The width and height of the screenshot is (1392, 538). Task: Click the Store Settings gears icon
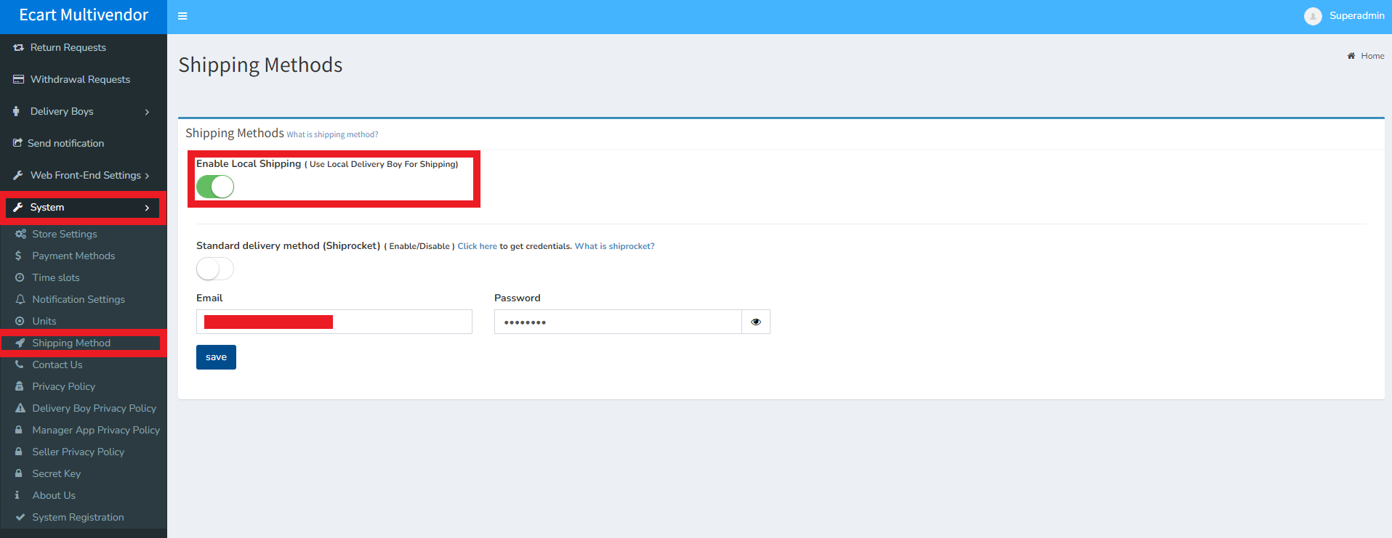click(20, 234)
